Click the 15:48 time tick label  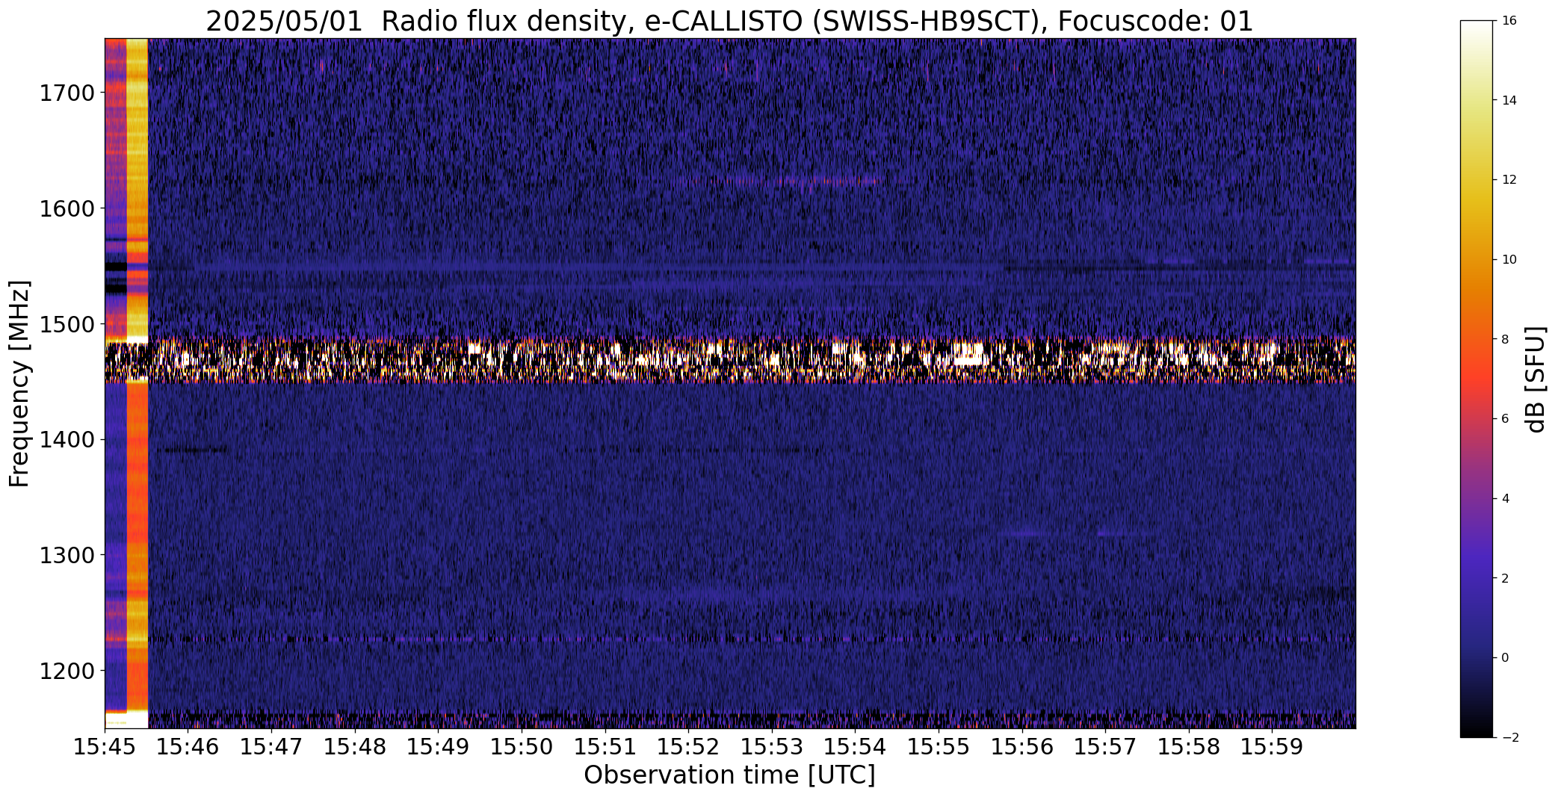[355, 747]
